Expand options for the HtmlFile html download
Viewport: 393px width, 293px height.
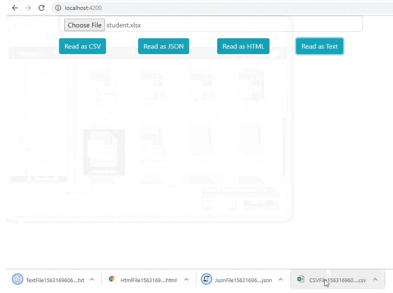tap(186, 279)
